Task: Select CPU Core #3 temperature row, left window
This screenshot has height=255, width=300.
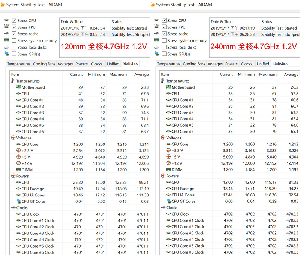Action: point(79,112)
